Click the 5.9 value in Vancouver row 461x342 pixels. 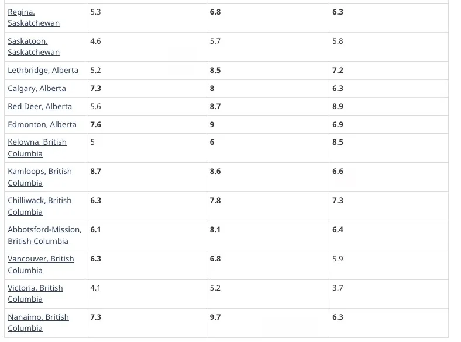pos(338,259)
